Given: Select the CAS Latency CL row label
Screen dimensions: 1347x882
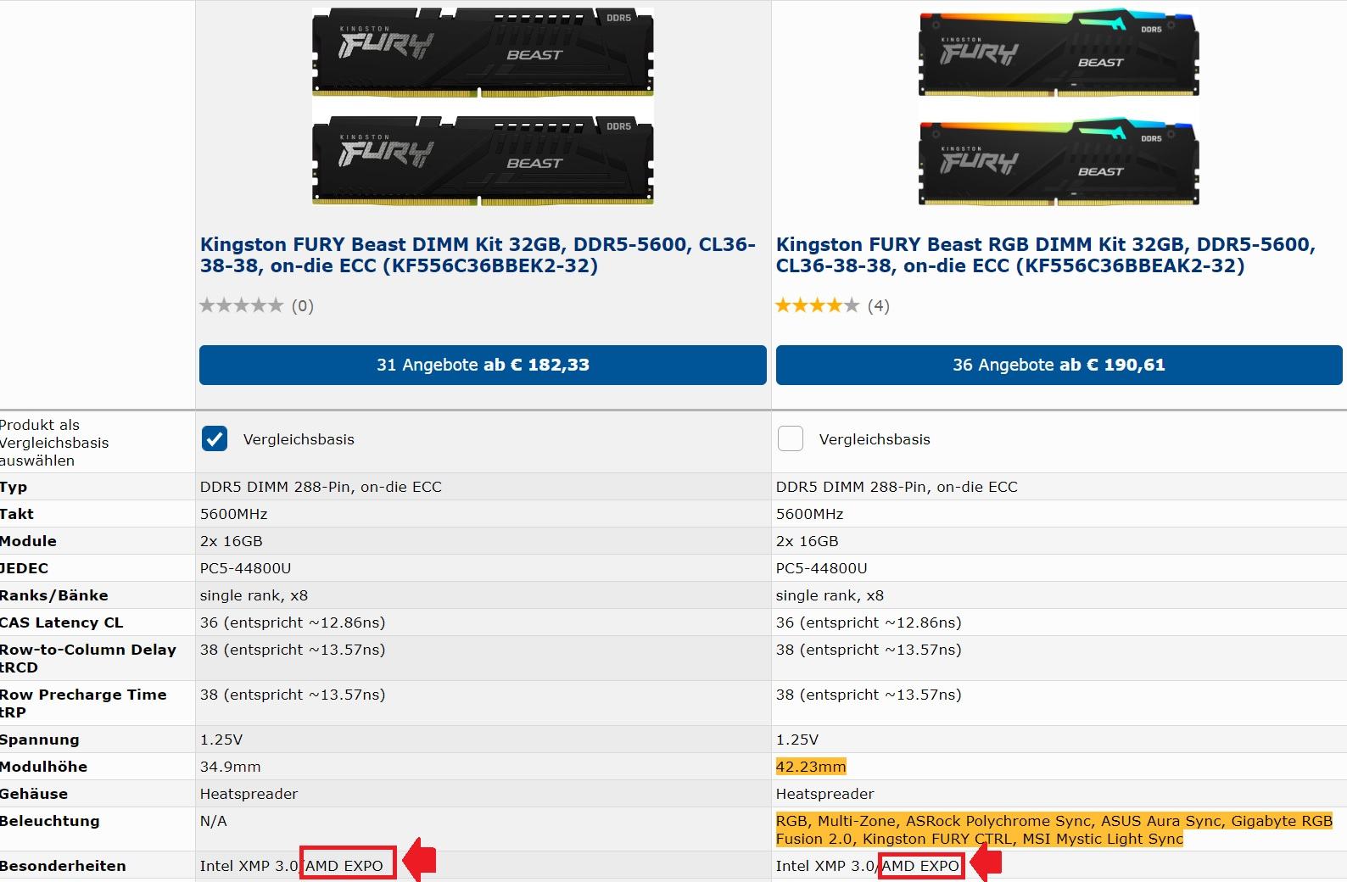Looking at the screenshot, I should [x=61, y=622].
